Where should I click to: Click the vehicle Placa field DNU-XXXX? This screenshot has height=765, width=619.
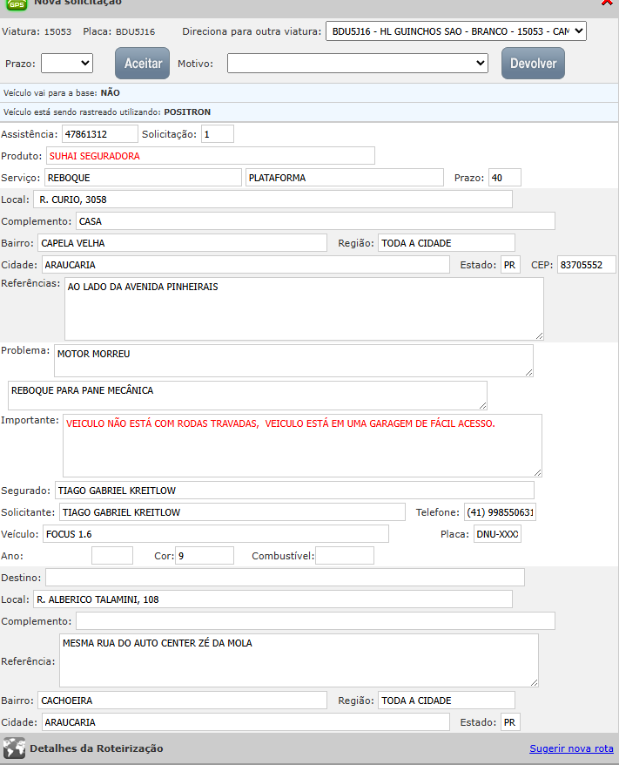(x=497, y=534)
